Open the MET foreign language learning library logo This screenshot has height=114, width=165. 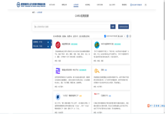97,45
